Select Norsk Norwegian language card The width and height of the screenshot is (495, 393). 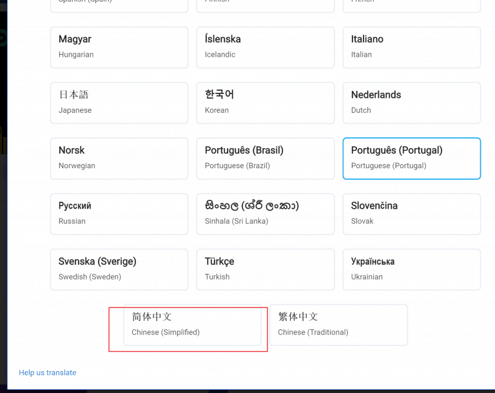pos(119,158)
